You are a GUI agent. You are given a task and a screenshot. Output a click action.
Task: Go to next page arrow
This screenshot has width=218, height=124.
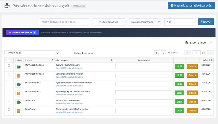pyautogui.click(x=210, y=53)
